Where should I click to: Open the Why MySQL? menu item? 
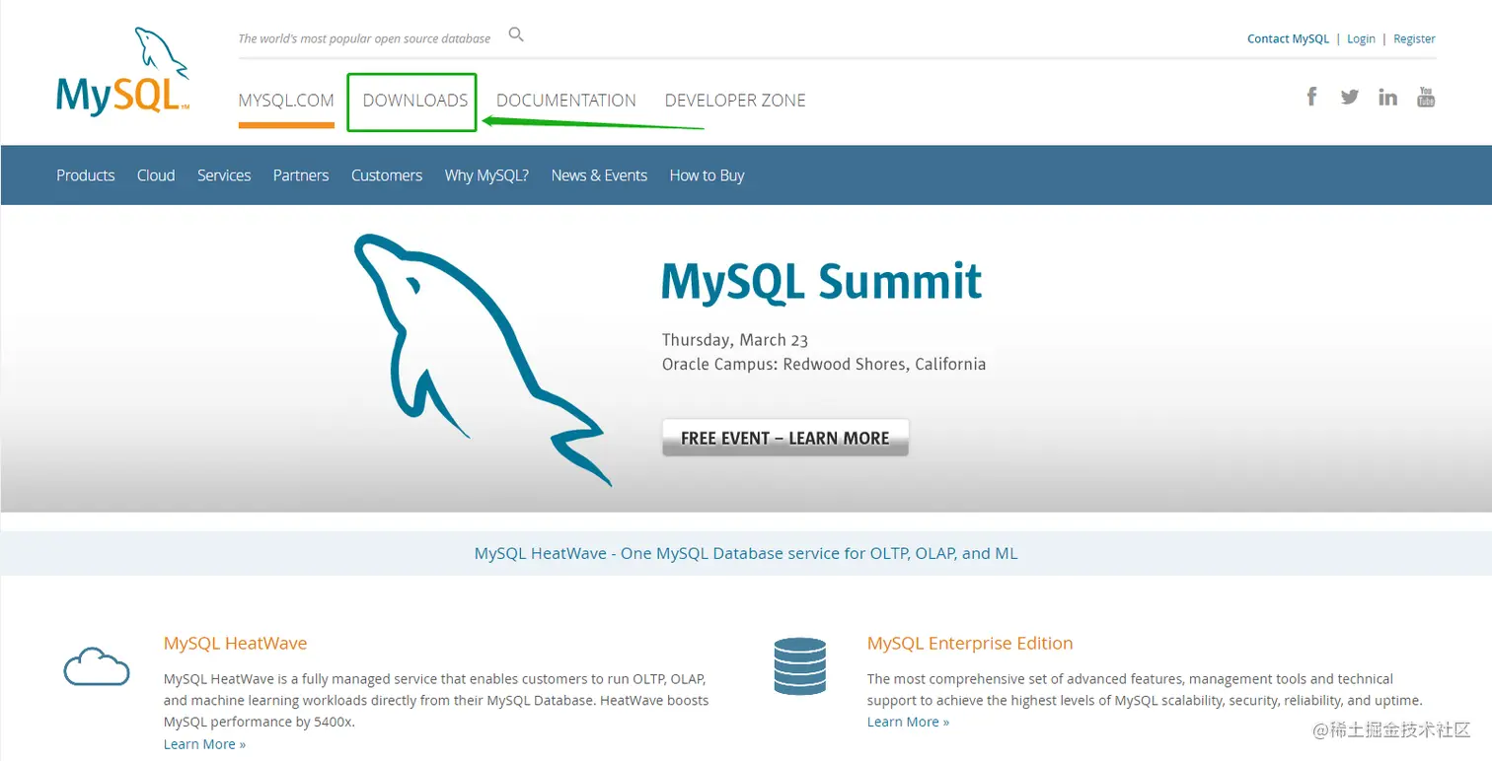(486, 175)
